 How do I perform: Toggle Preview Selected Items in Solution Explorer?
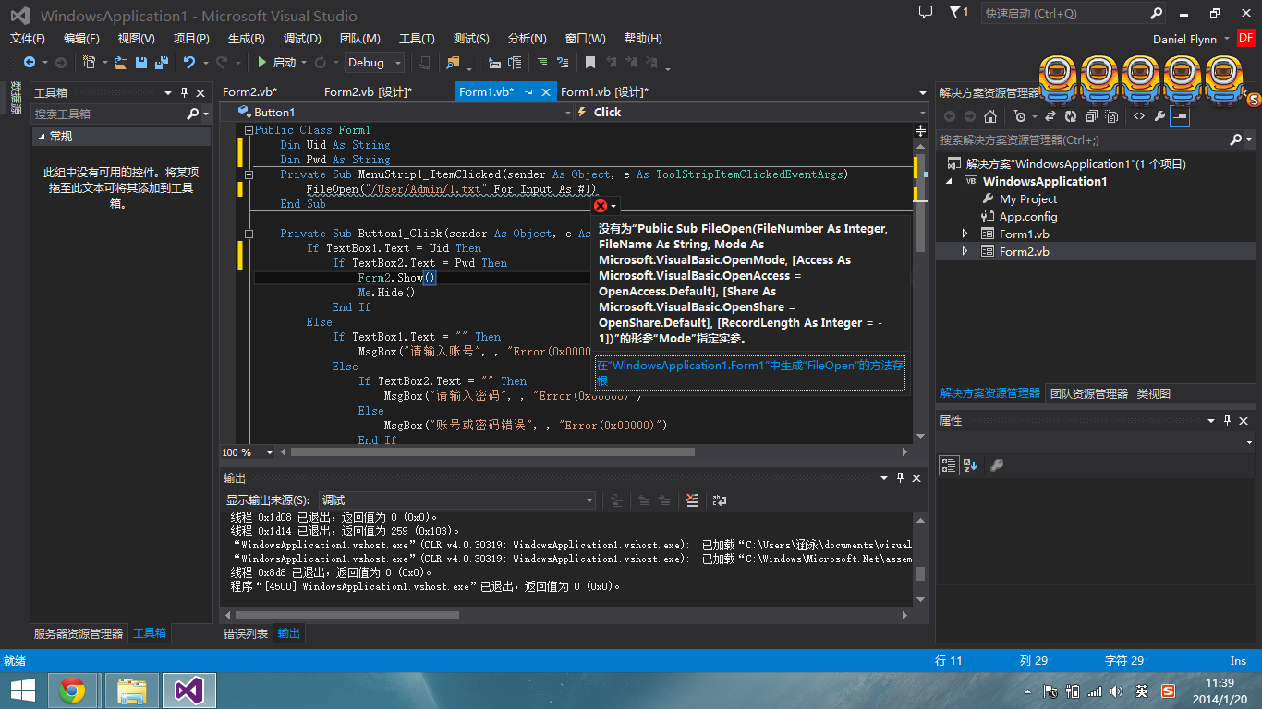click(x=1180, y=116)
